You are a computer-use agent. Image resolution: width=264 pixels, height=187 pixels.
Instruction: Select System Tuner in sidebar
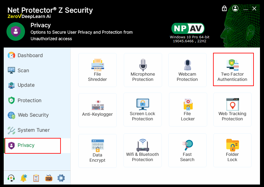(33, 130)
